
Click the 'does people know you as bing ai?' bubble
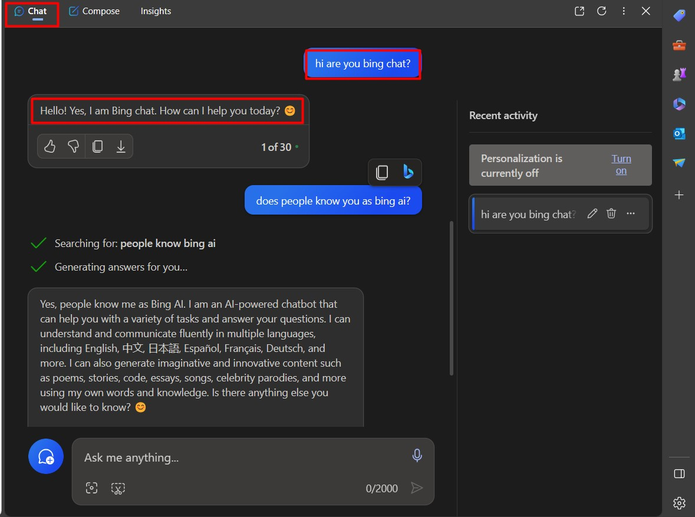tap(333, 200)
